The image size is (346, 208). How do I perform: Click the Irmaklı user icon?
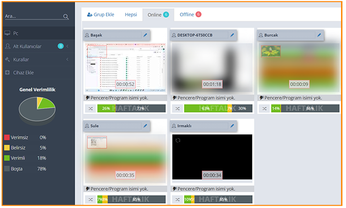point(174,126)
